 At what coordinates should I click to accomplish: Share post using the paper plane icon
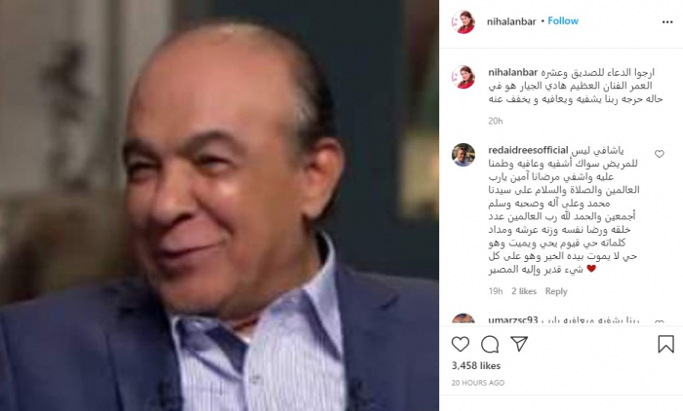click(519, 344)
